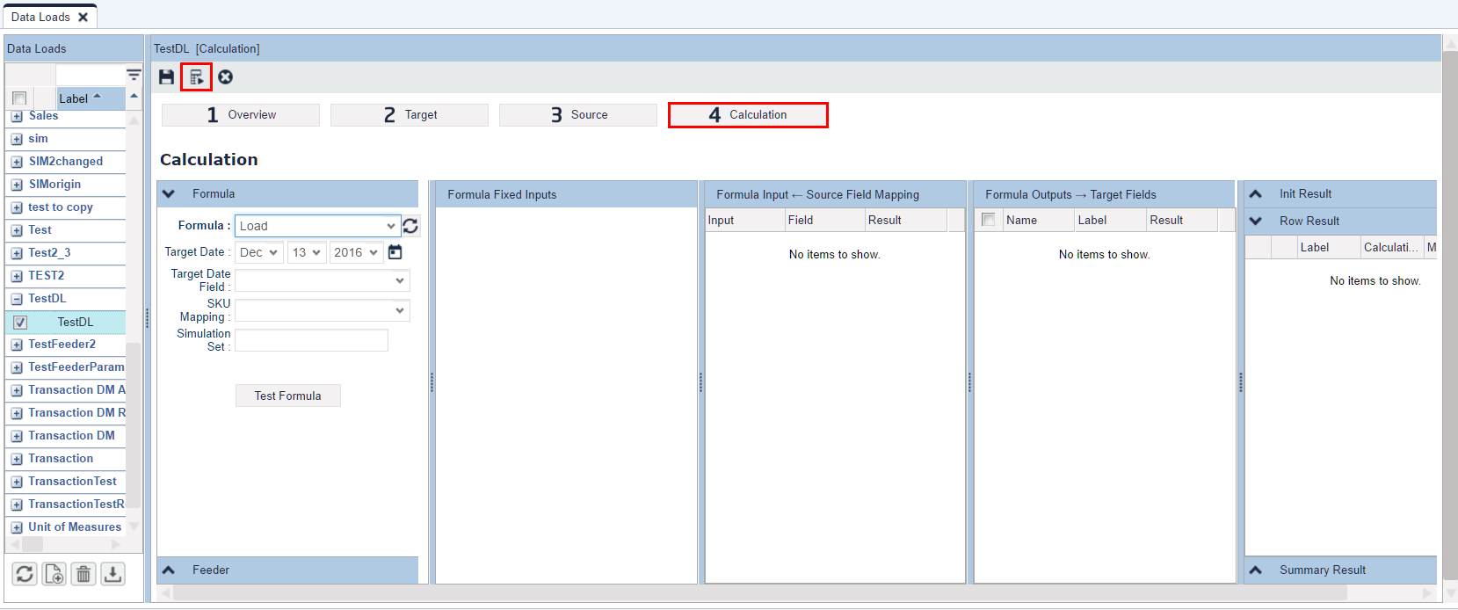Close the Data Loads tab
This screenshot has width=1458, height=610.
tap(83, 17)
